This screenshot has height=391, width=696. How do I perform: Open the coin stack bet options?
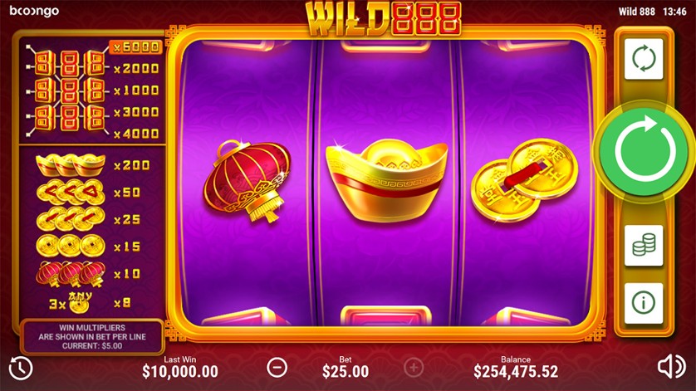pos(644,246)
